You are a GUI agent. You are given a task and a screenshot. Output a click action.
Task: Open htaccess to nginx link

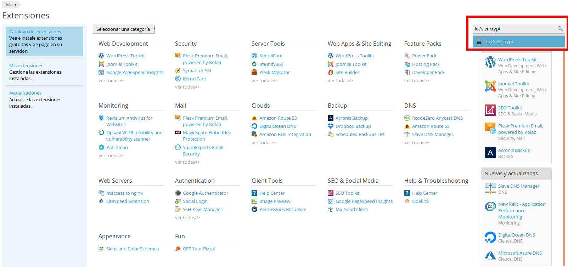[x=124, y=193]
